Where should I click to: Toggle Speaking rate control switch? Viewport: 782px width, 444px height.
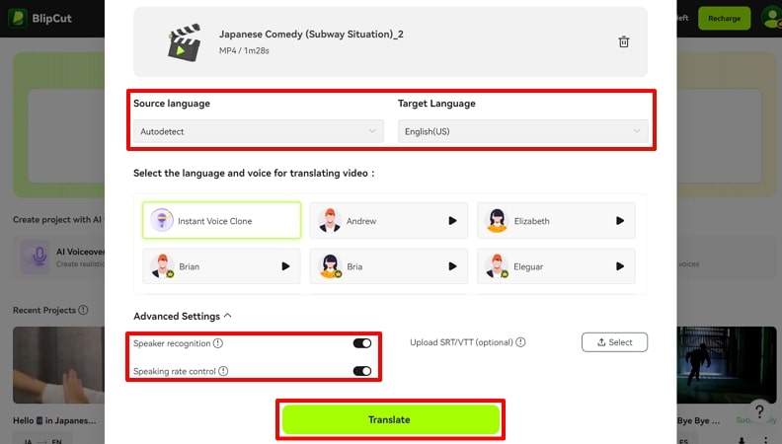point(361,371)
